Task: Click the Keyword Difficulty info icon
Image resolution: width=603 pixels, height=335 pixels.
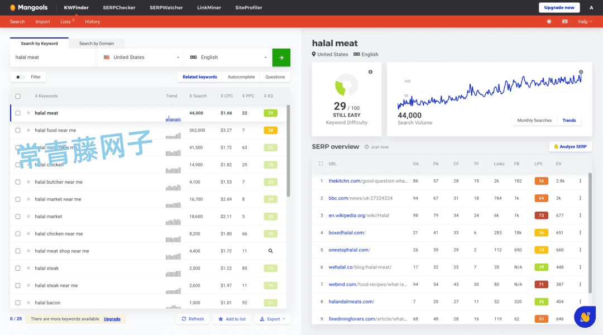Action: 370,72
